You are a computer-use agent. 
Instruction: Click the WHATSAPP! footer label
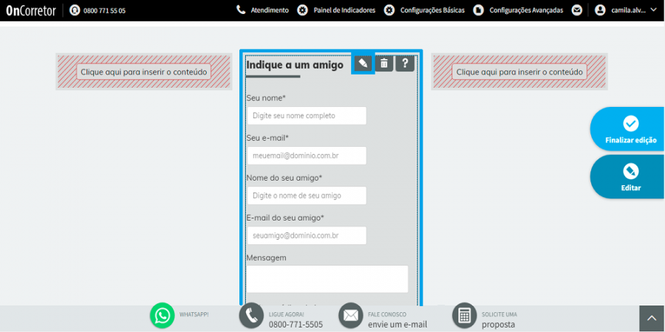coord(194,314)
